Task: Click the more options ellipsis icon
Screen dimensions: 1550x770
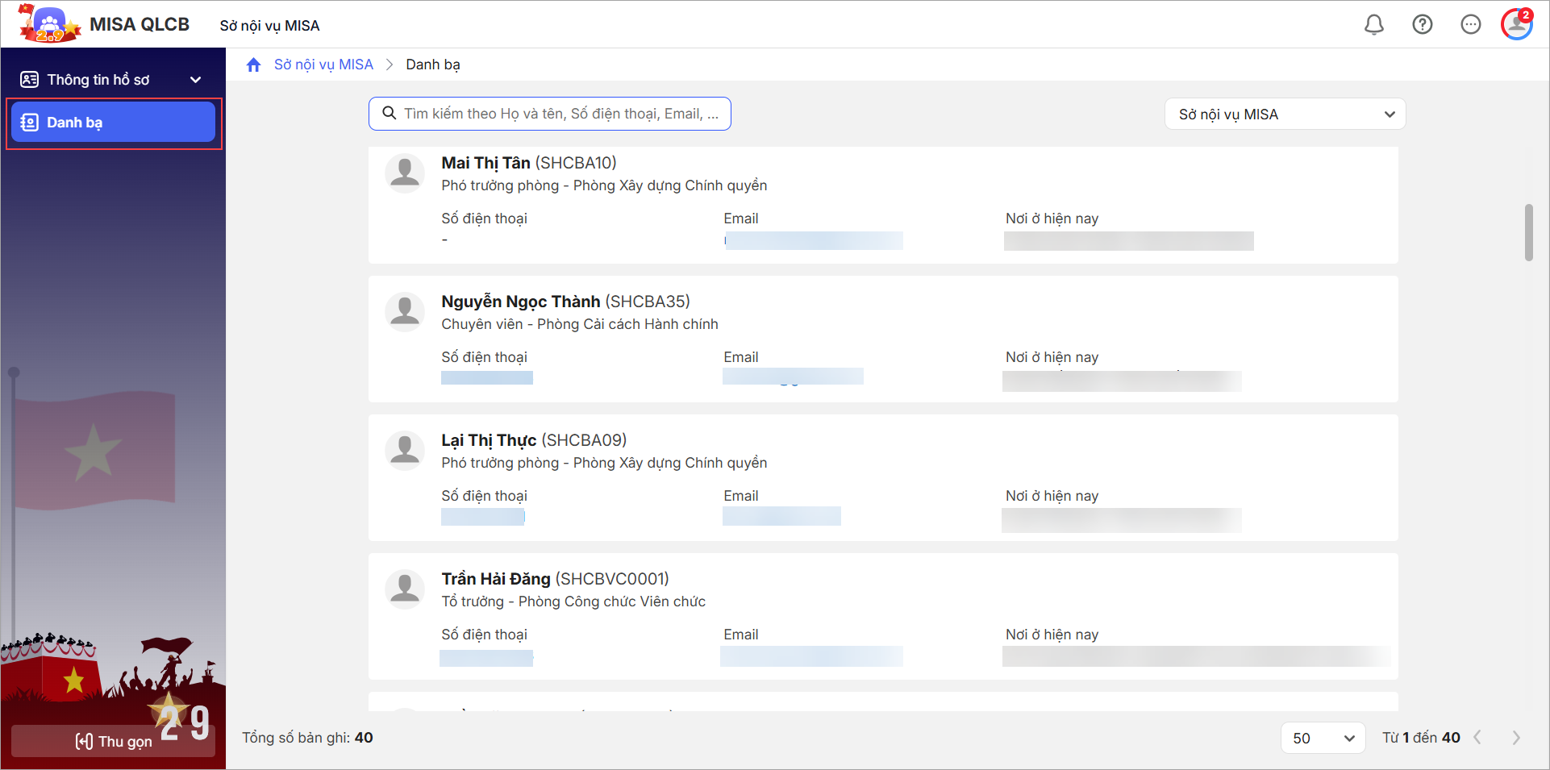Action: pyautogui.click(x=1470, y=25)
